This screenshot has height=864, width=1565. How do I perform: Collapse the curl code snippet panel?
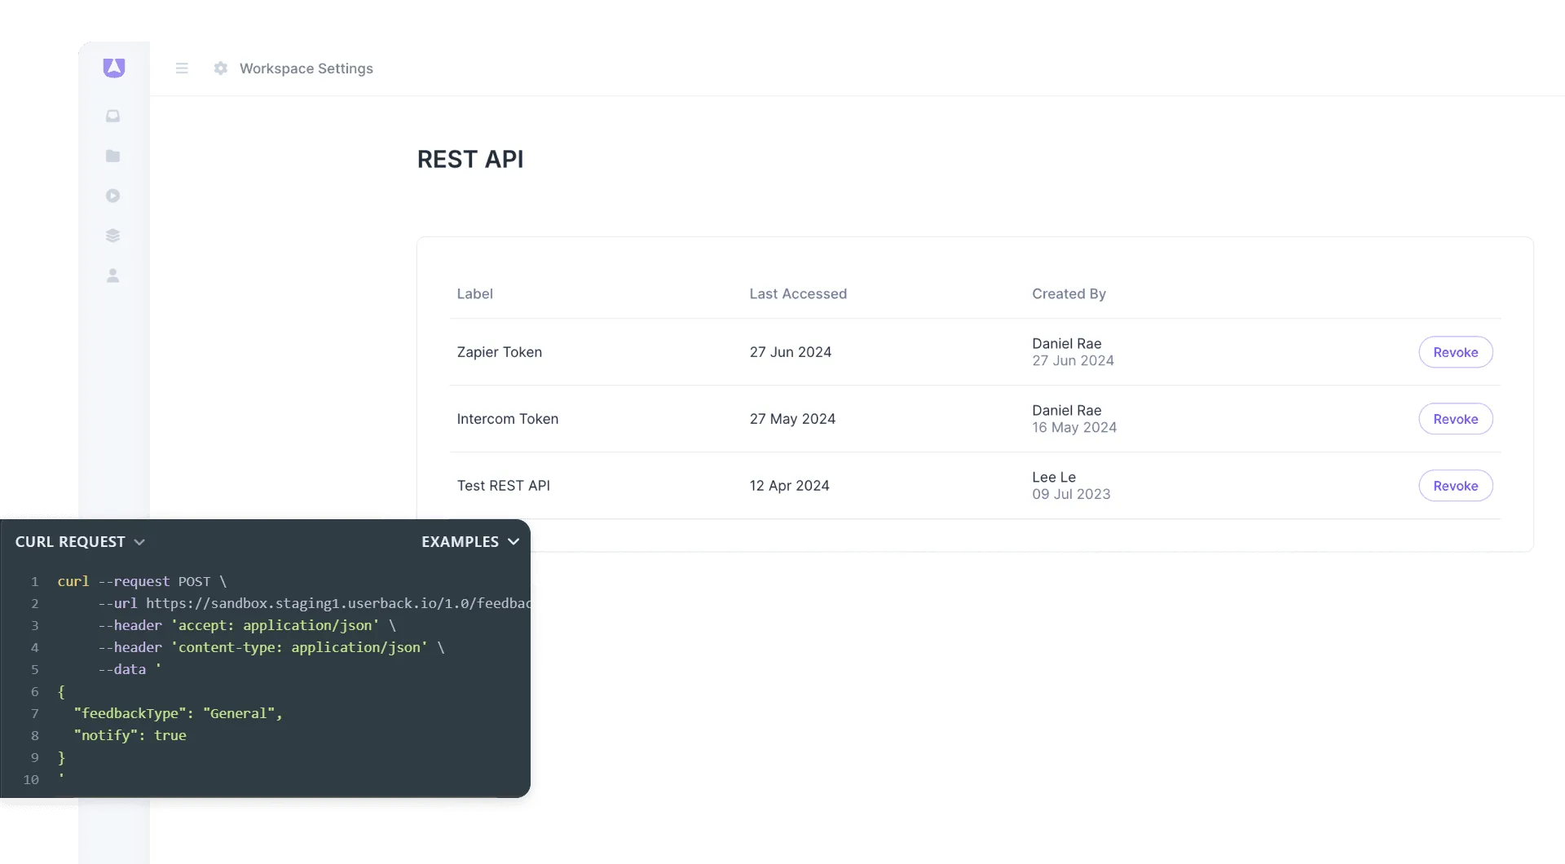pyautogui.click(x=140, y=541)
